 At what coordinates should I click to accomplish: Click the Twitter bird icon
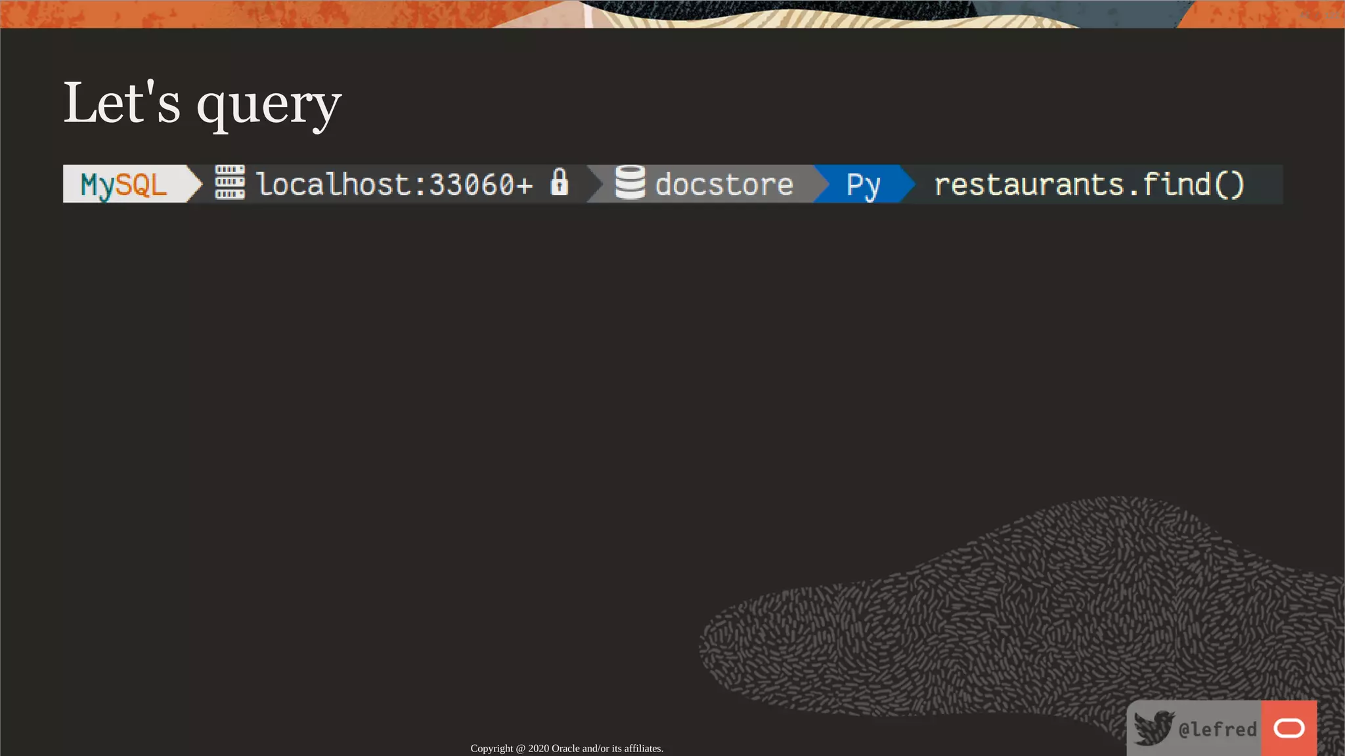(1154, 728)
